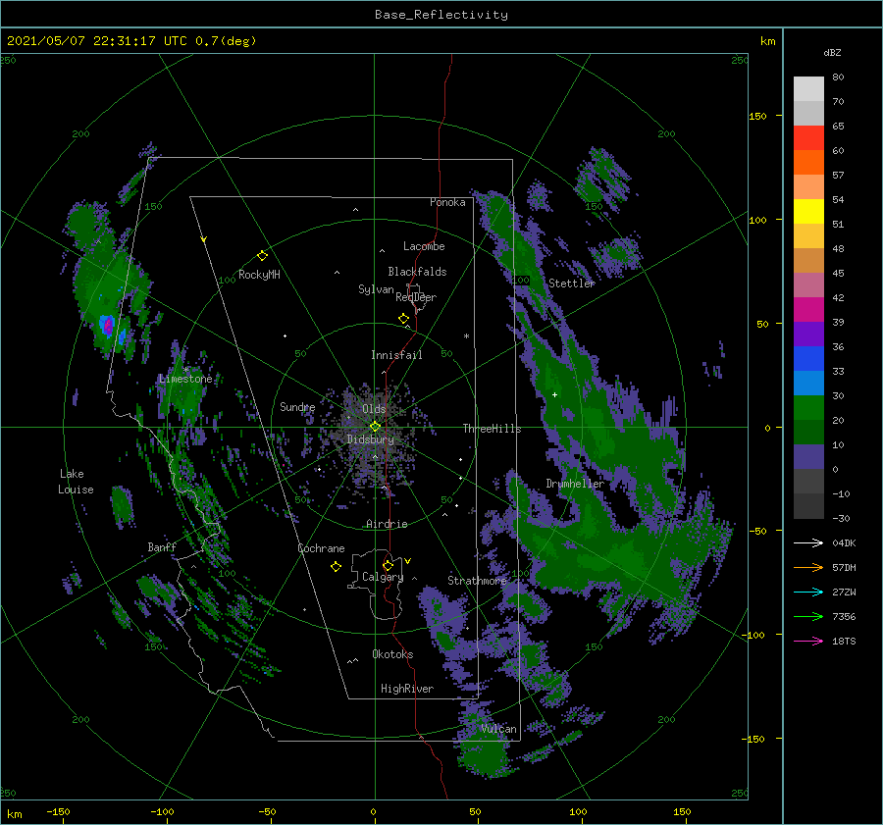Click the Lacombe city label

point(424,246)
